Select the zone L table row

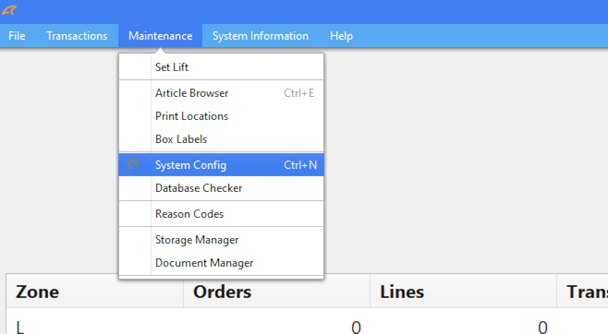click(307, 325)
